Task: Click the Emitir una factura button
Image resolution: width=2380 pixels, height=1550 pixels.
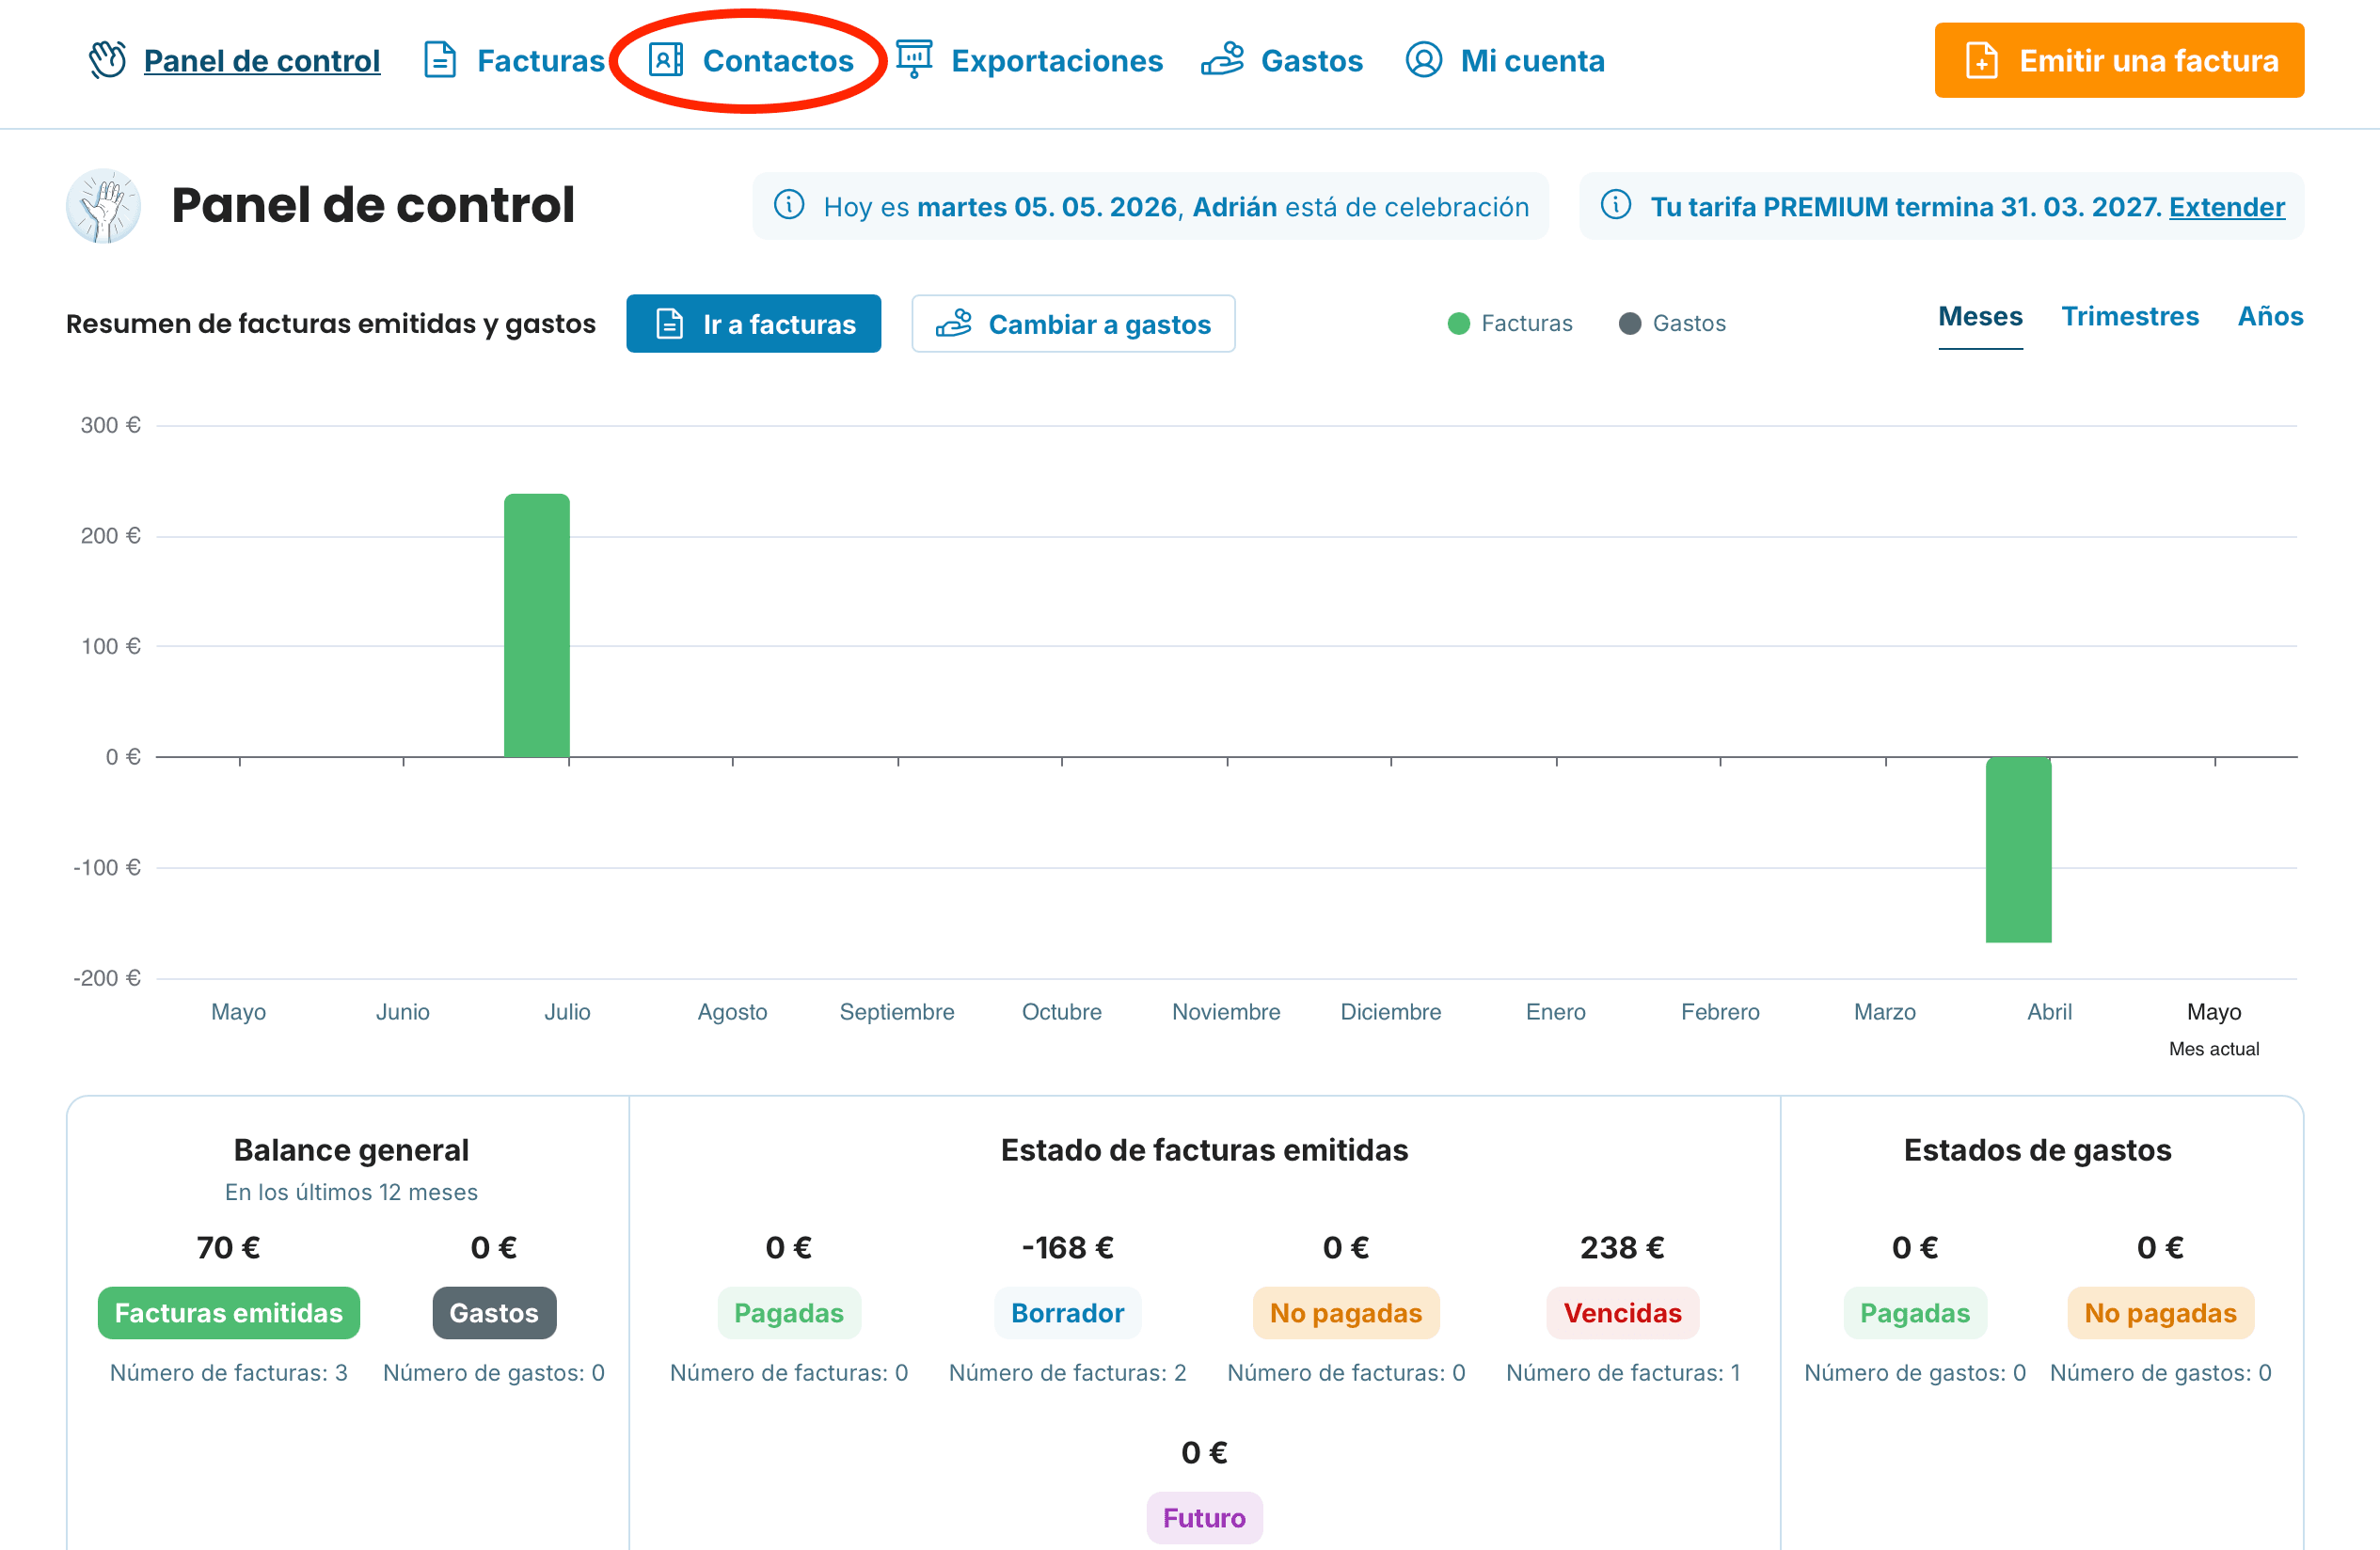Action: pos(2119,60)
